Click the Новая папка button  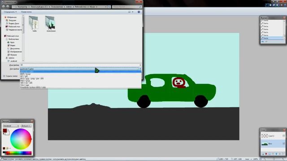(26, 12)
